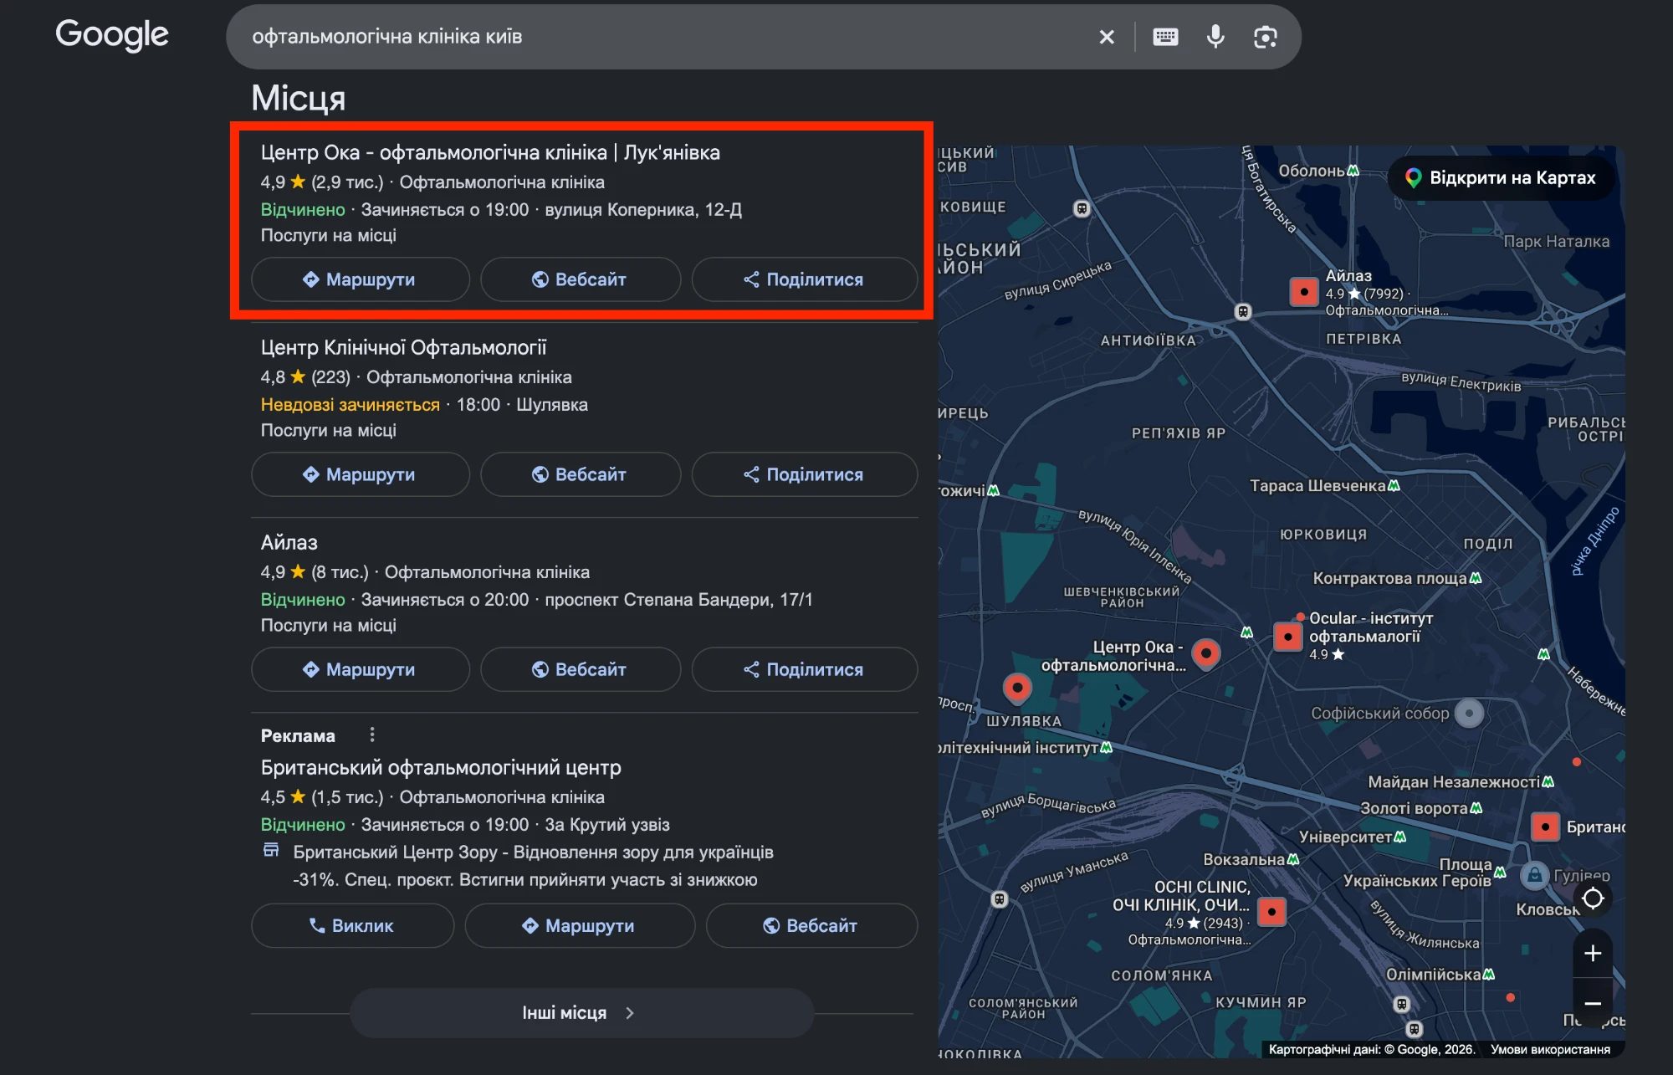Viewport: 1673px width, 1075px height.
Task: Click the Британський center marker on map
Action: [x=1545, y=827]
